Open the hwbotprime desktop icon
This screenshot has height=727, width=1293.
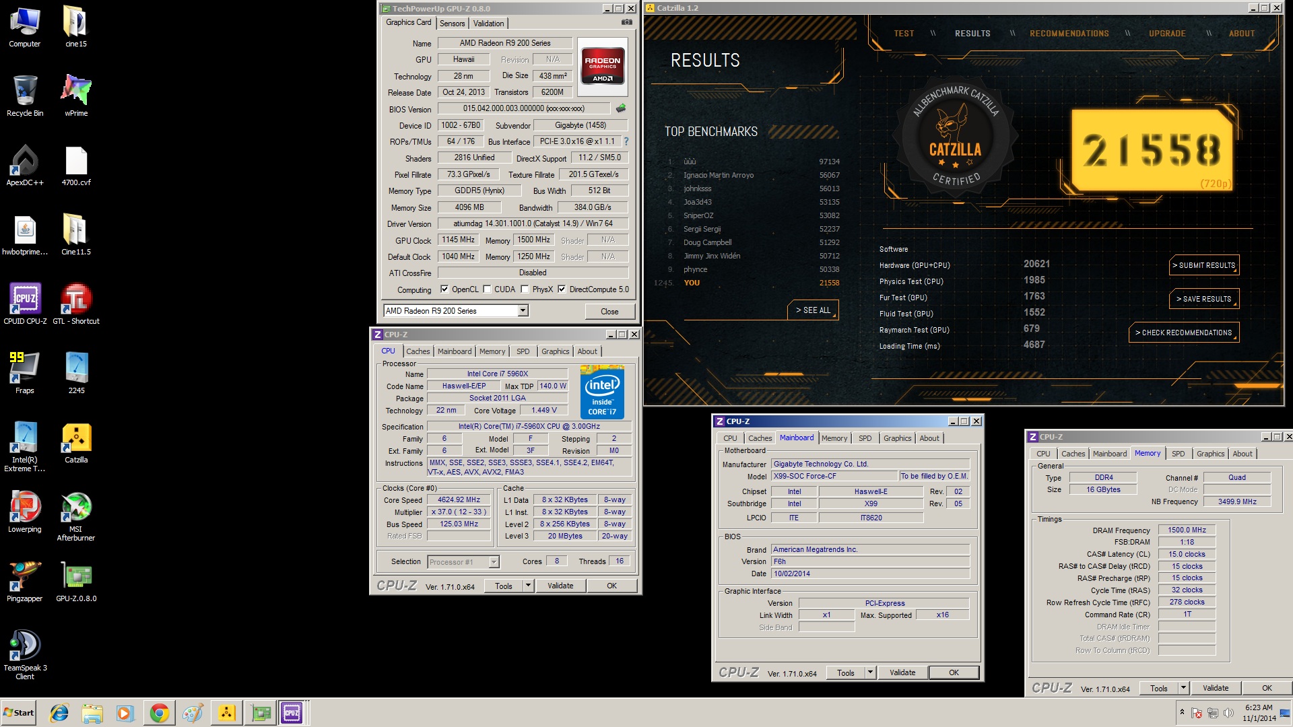(x=25, y=235)
